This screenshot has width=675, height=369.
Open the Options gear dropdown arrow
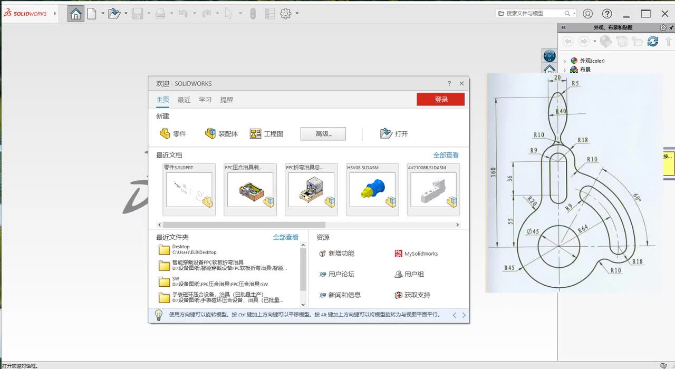pos(297,14)
